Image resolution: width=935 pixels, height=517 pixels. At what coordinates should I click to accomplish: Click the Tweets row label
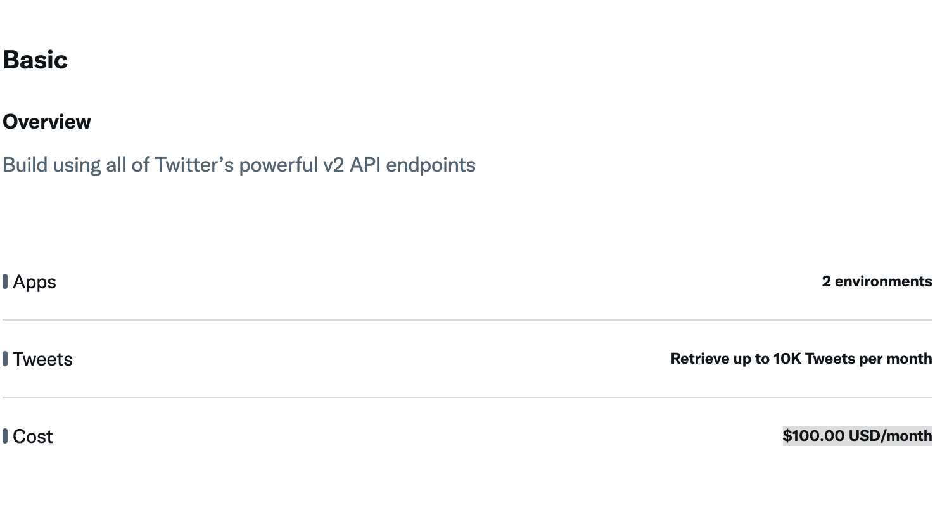pyautogui.click(x=43, y=359)
